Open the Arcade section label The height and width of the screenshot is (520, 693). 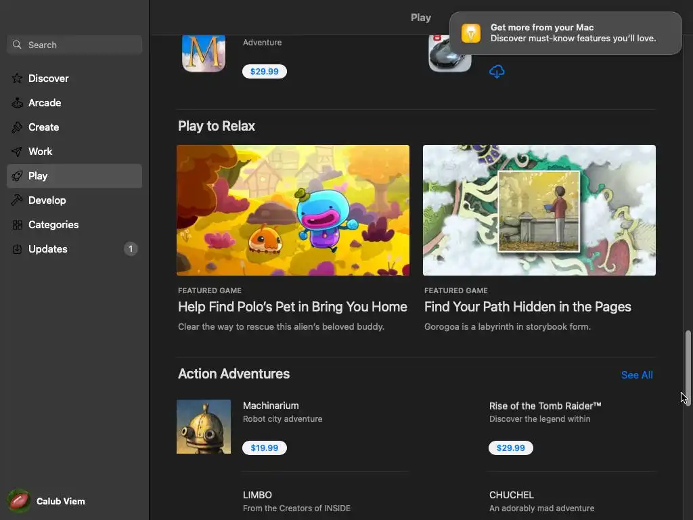pyautogui.click(x=45, y=103)
